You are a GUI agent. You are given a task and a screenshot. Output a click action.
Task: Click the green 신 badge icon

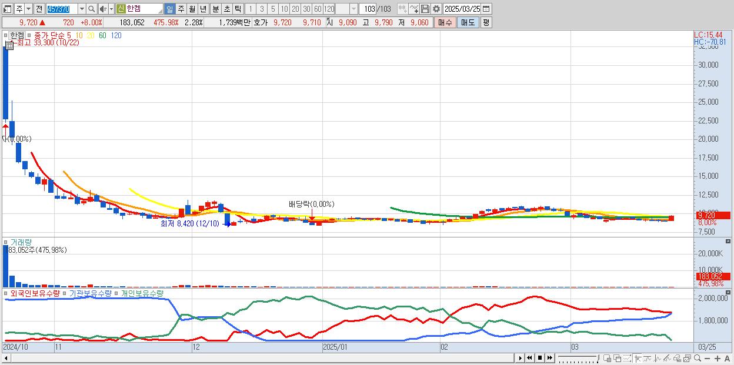point(121,9)
